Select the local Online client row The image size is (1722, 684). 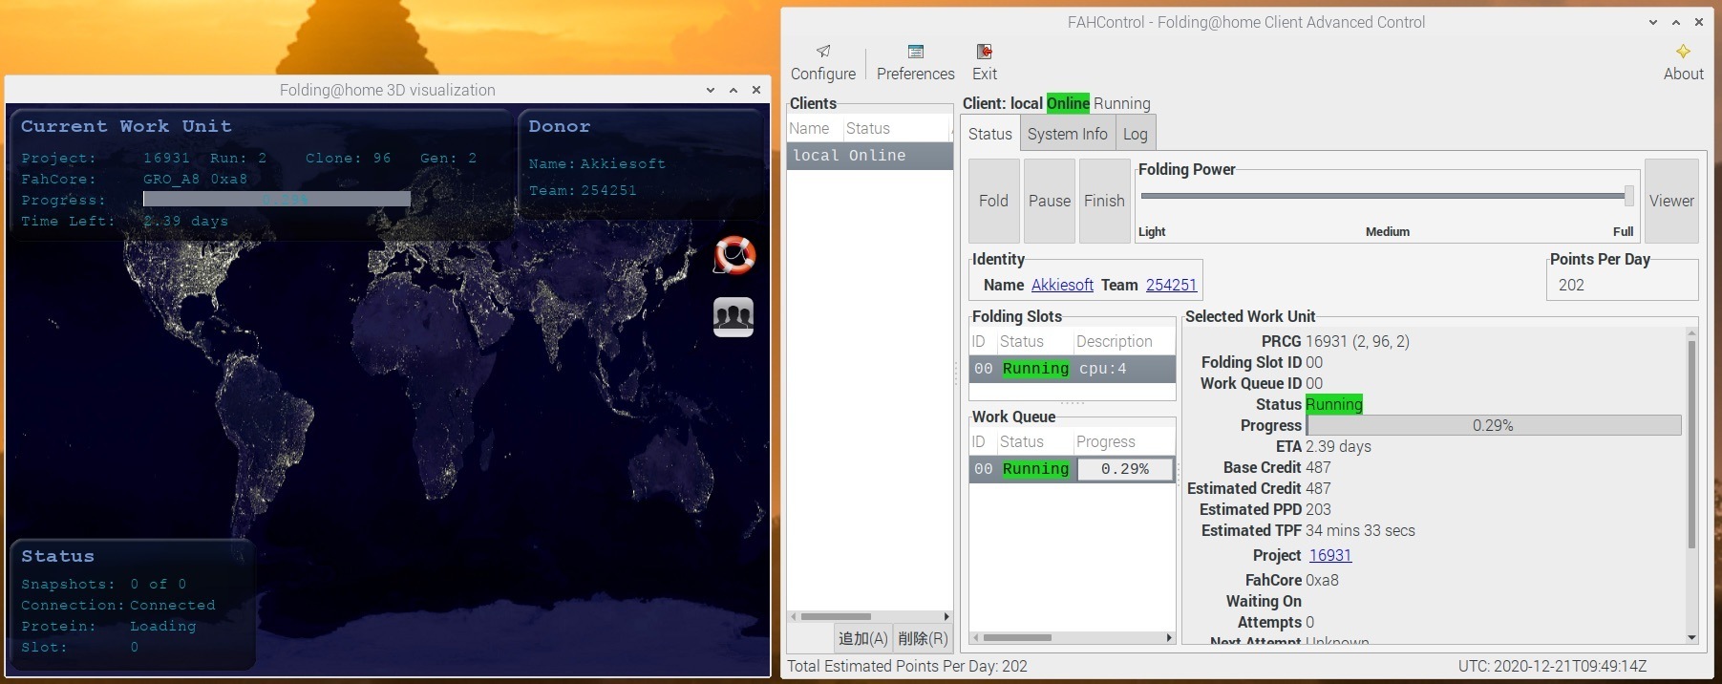(x=869, y=156)
